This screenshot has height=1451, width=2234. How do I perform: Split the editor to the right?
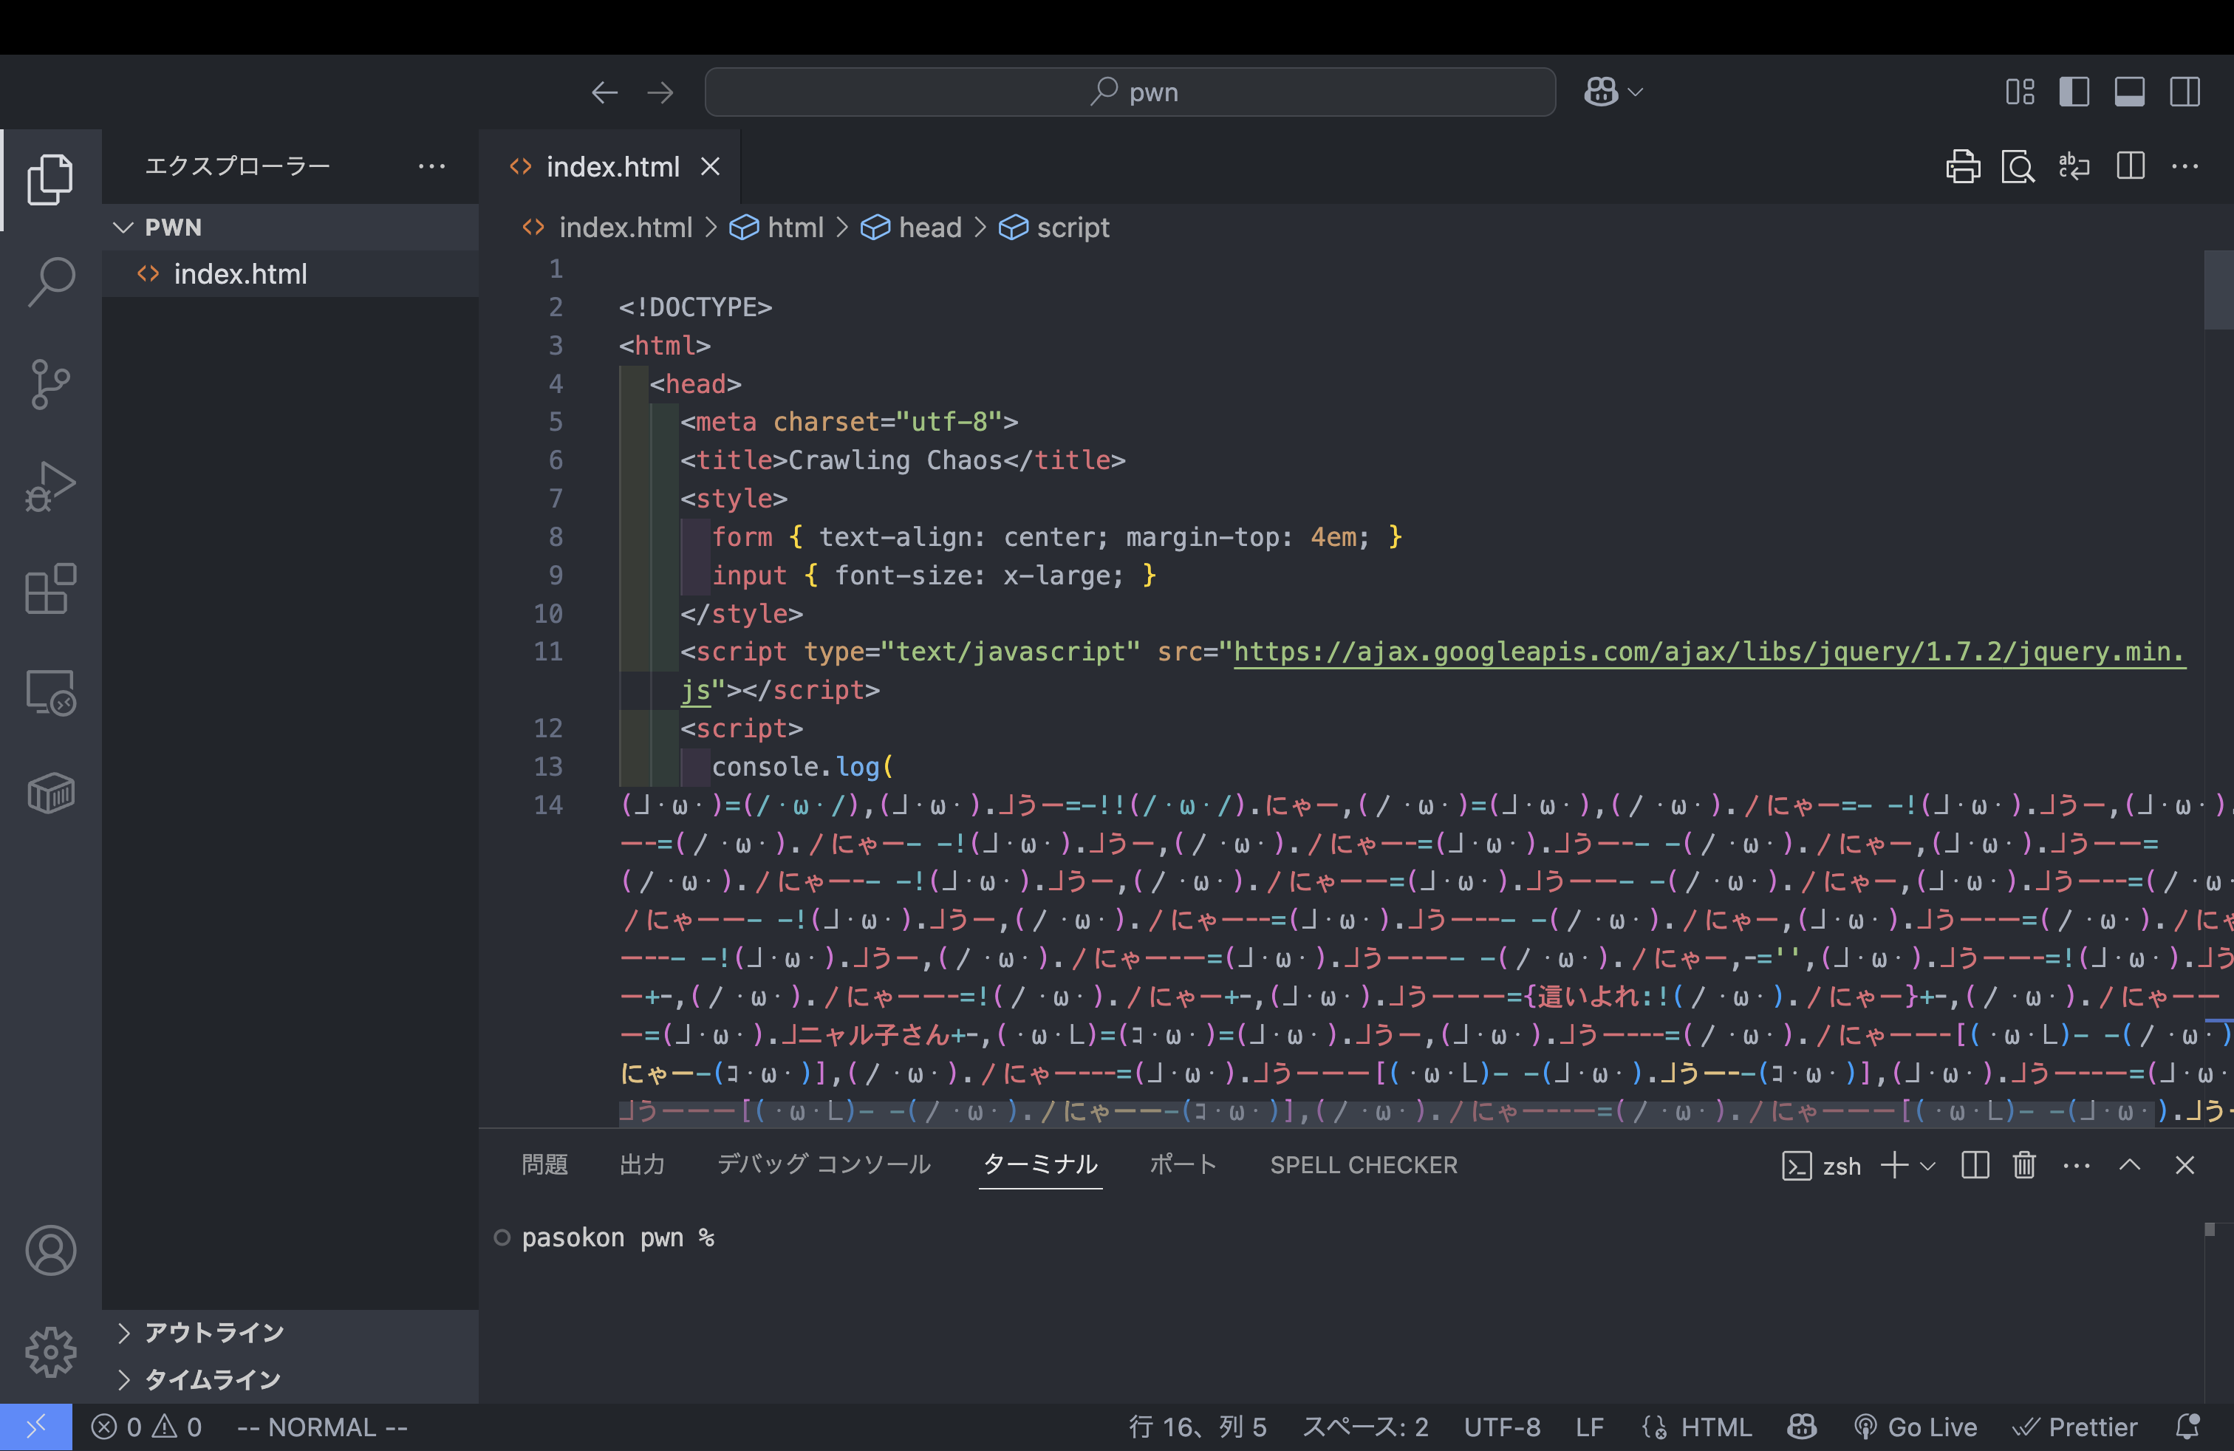2131,167
